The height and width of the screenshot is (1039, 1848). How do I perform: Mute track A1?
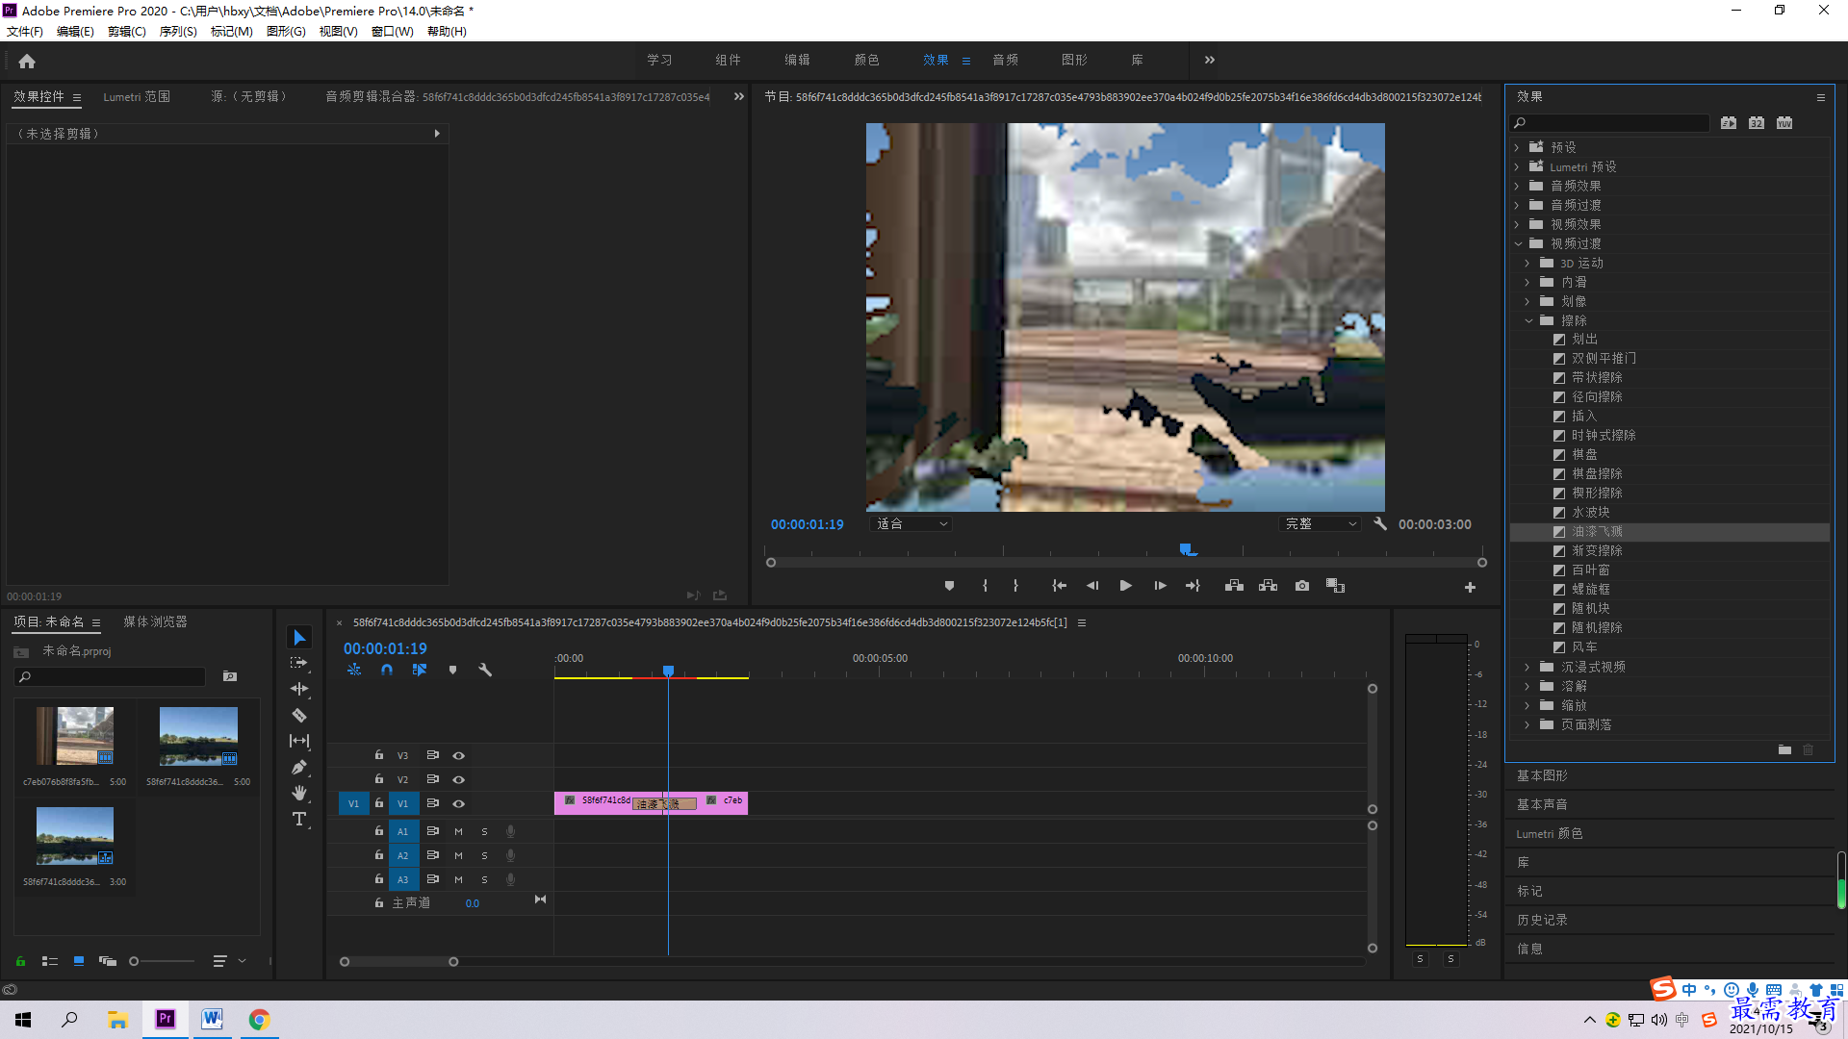point(458,831)
